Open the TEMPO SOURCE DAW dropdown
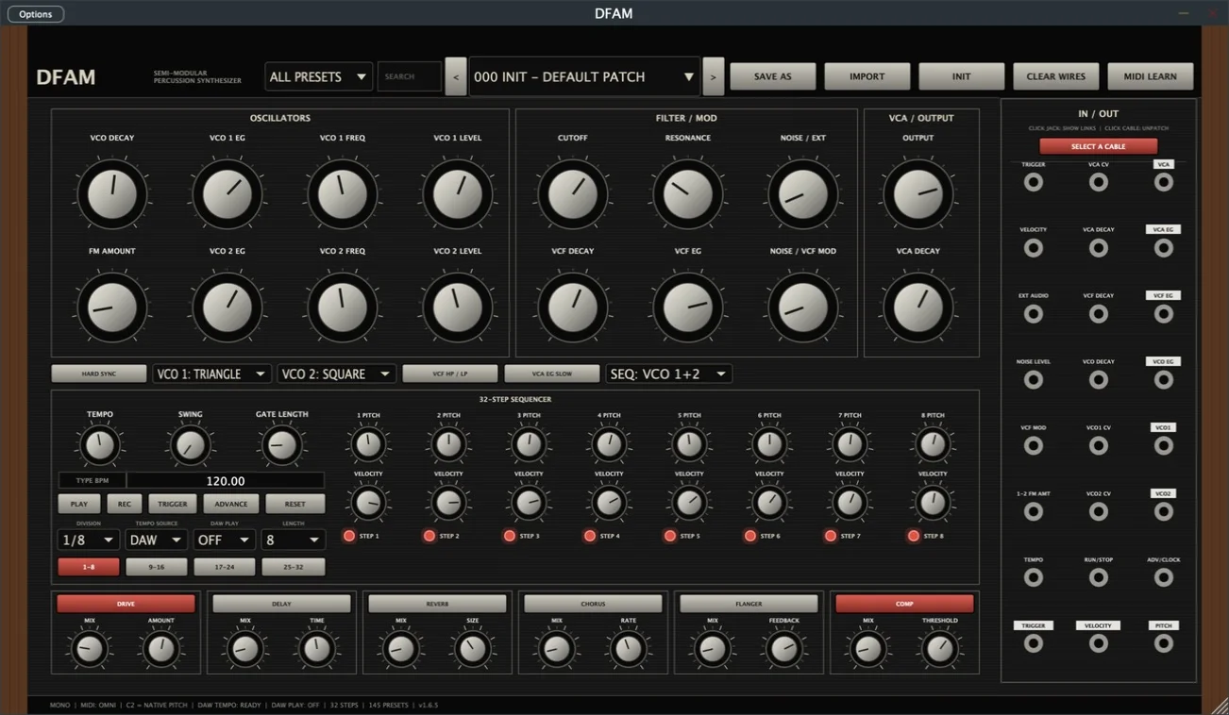1229x715 pixels. tap(156, 540)
